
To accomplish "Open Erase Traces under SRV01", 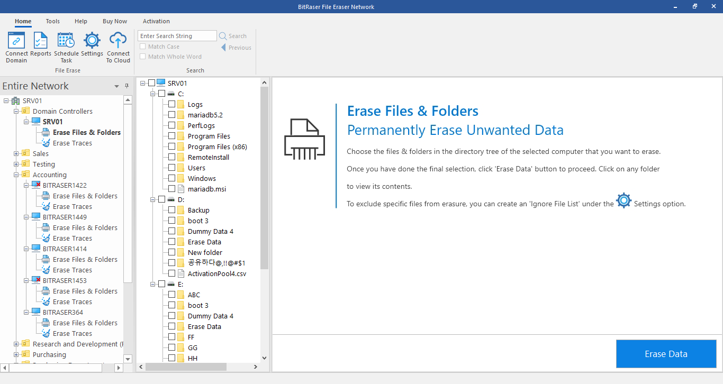I will coord(72,143).
